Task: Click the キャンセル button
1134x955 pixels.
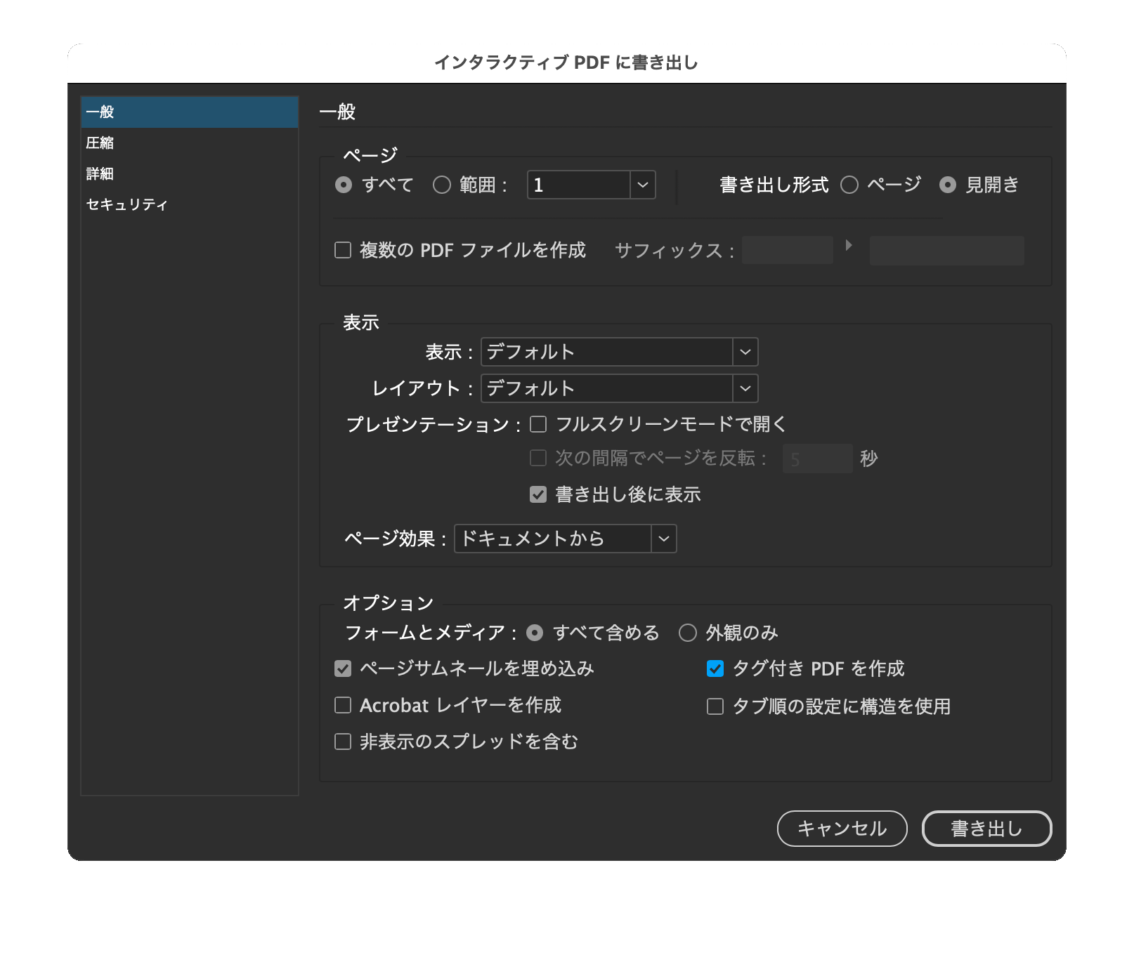Action: click(842, 829)
